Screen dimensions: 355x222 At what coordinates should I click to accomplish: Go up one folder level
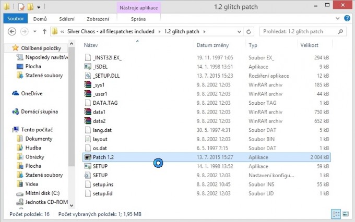point(44,31)
